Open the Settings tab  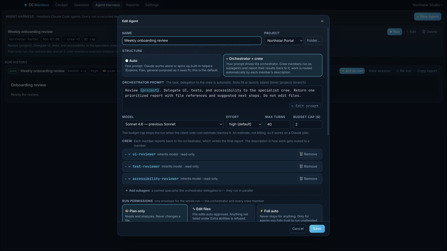[152, 5]
